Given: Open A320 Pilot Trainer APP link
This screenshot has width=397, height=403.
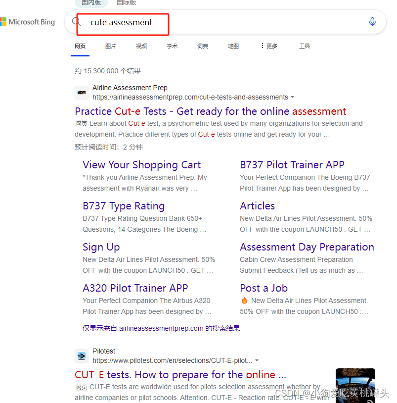Looking at the screenshot, I should pyautogui.click(x=135, y=288).
